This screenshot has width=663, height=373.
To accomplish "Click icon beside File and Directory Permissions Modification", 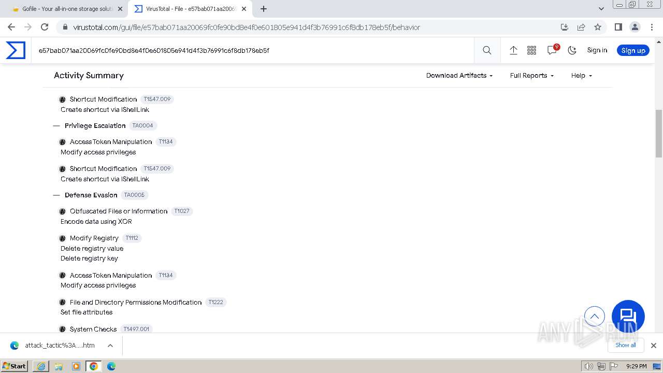I will click(x=63, y=303).
